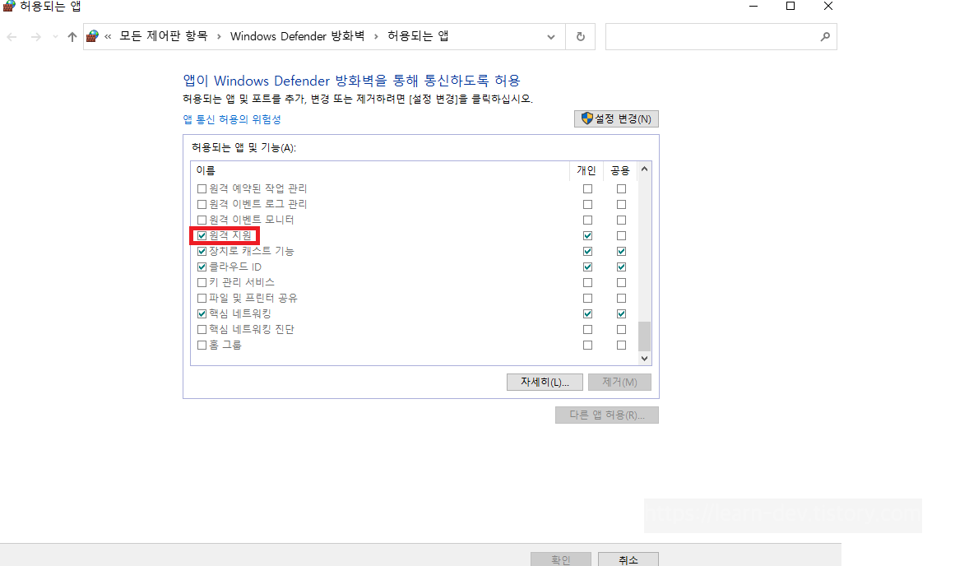Navigate to Windows Defender 방화벽 breadcrumb
955x566 pixels.
(297, 36)
